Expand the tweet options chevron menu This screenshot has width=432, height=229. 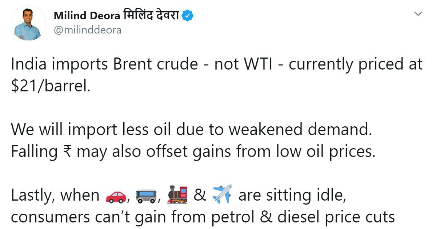pos(418,14)
